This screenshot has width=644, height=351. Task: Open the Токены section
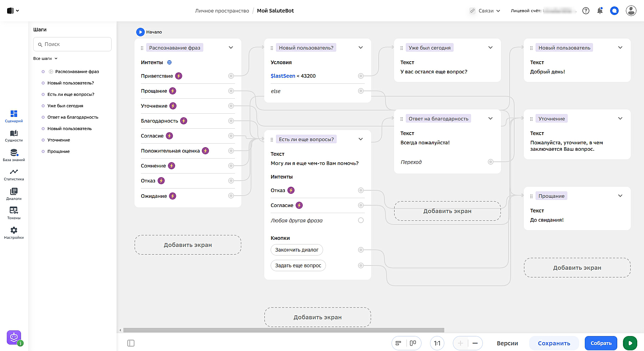coord(14,213)
